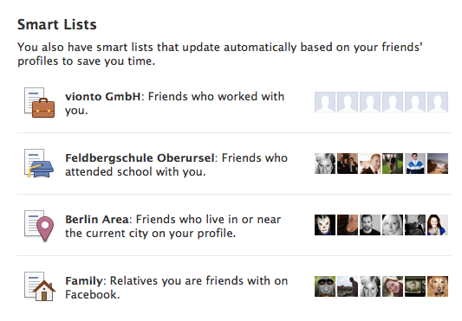Select last placeholder avatar in vionto GmbH row

tap(438, 102)
